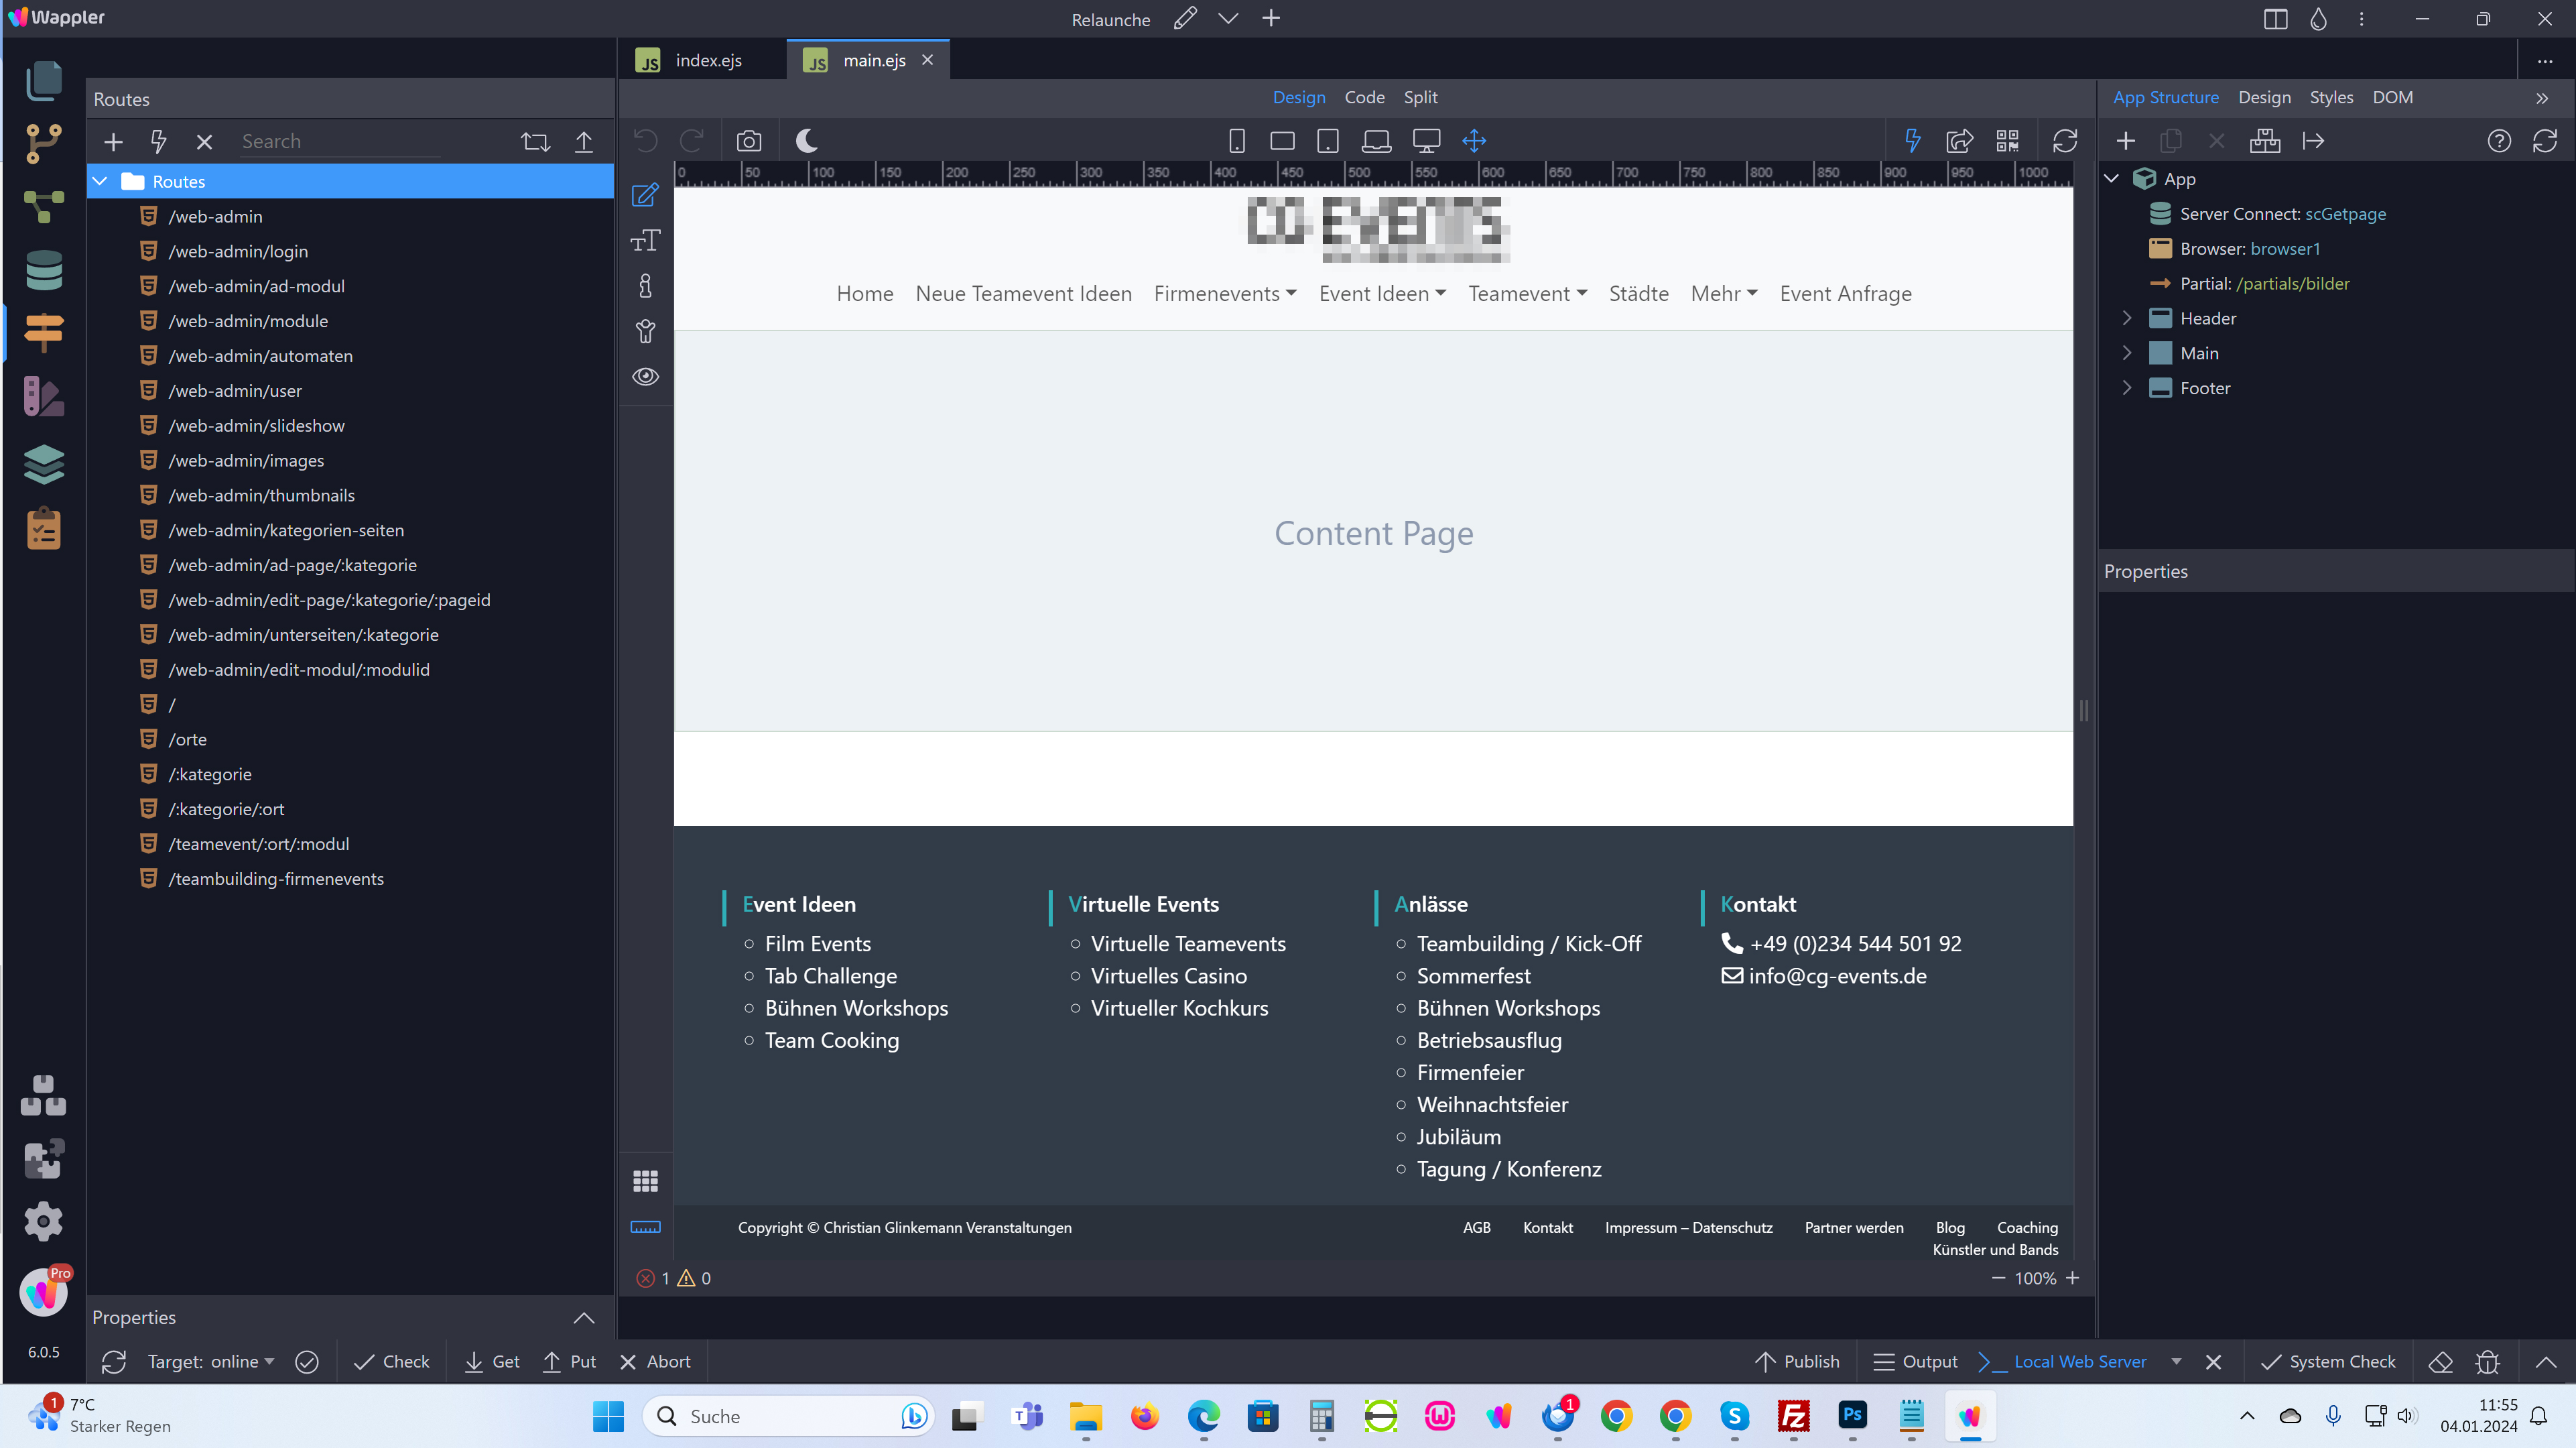2576x1448 pixels.
Task: Switch to the Code view tab
Action: click(1364, 97)
